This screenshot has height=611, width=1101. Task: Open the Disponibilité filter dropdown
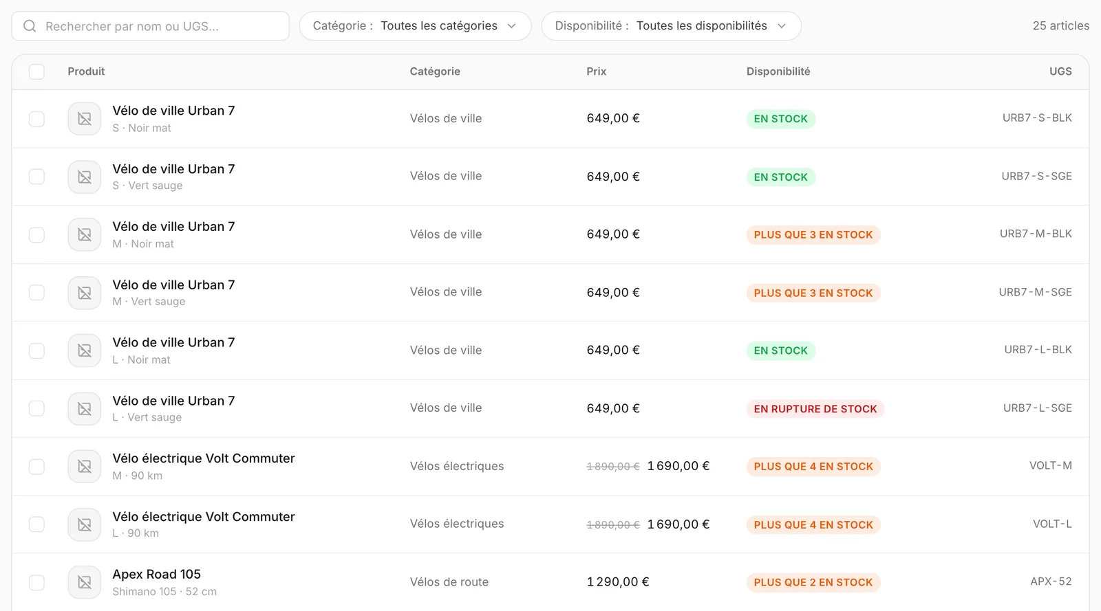[671, 26]
